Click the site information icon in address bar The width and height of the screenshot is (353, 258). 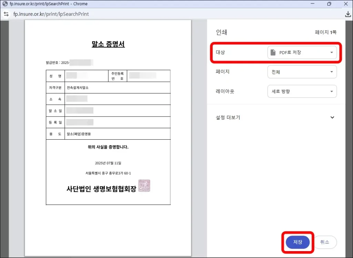coord(6,14)
